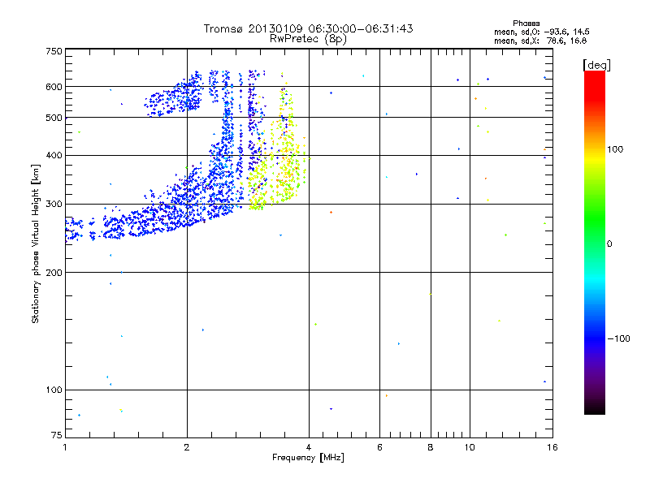Screen dimensions: 650x487
Task: Click y-axis tick label '750'
Action: tap(54, 51)
